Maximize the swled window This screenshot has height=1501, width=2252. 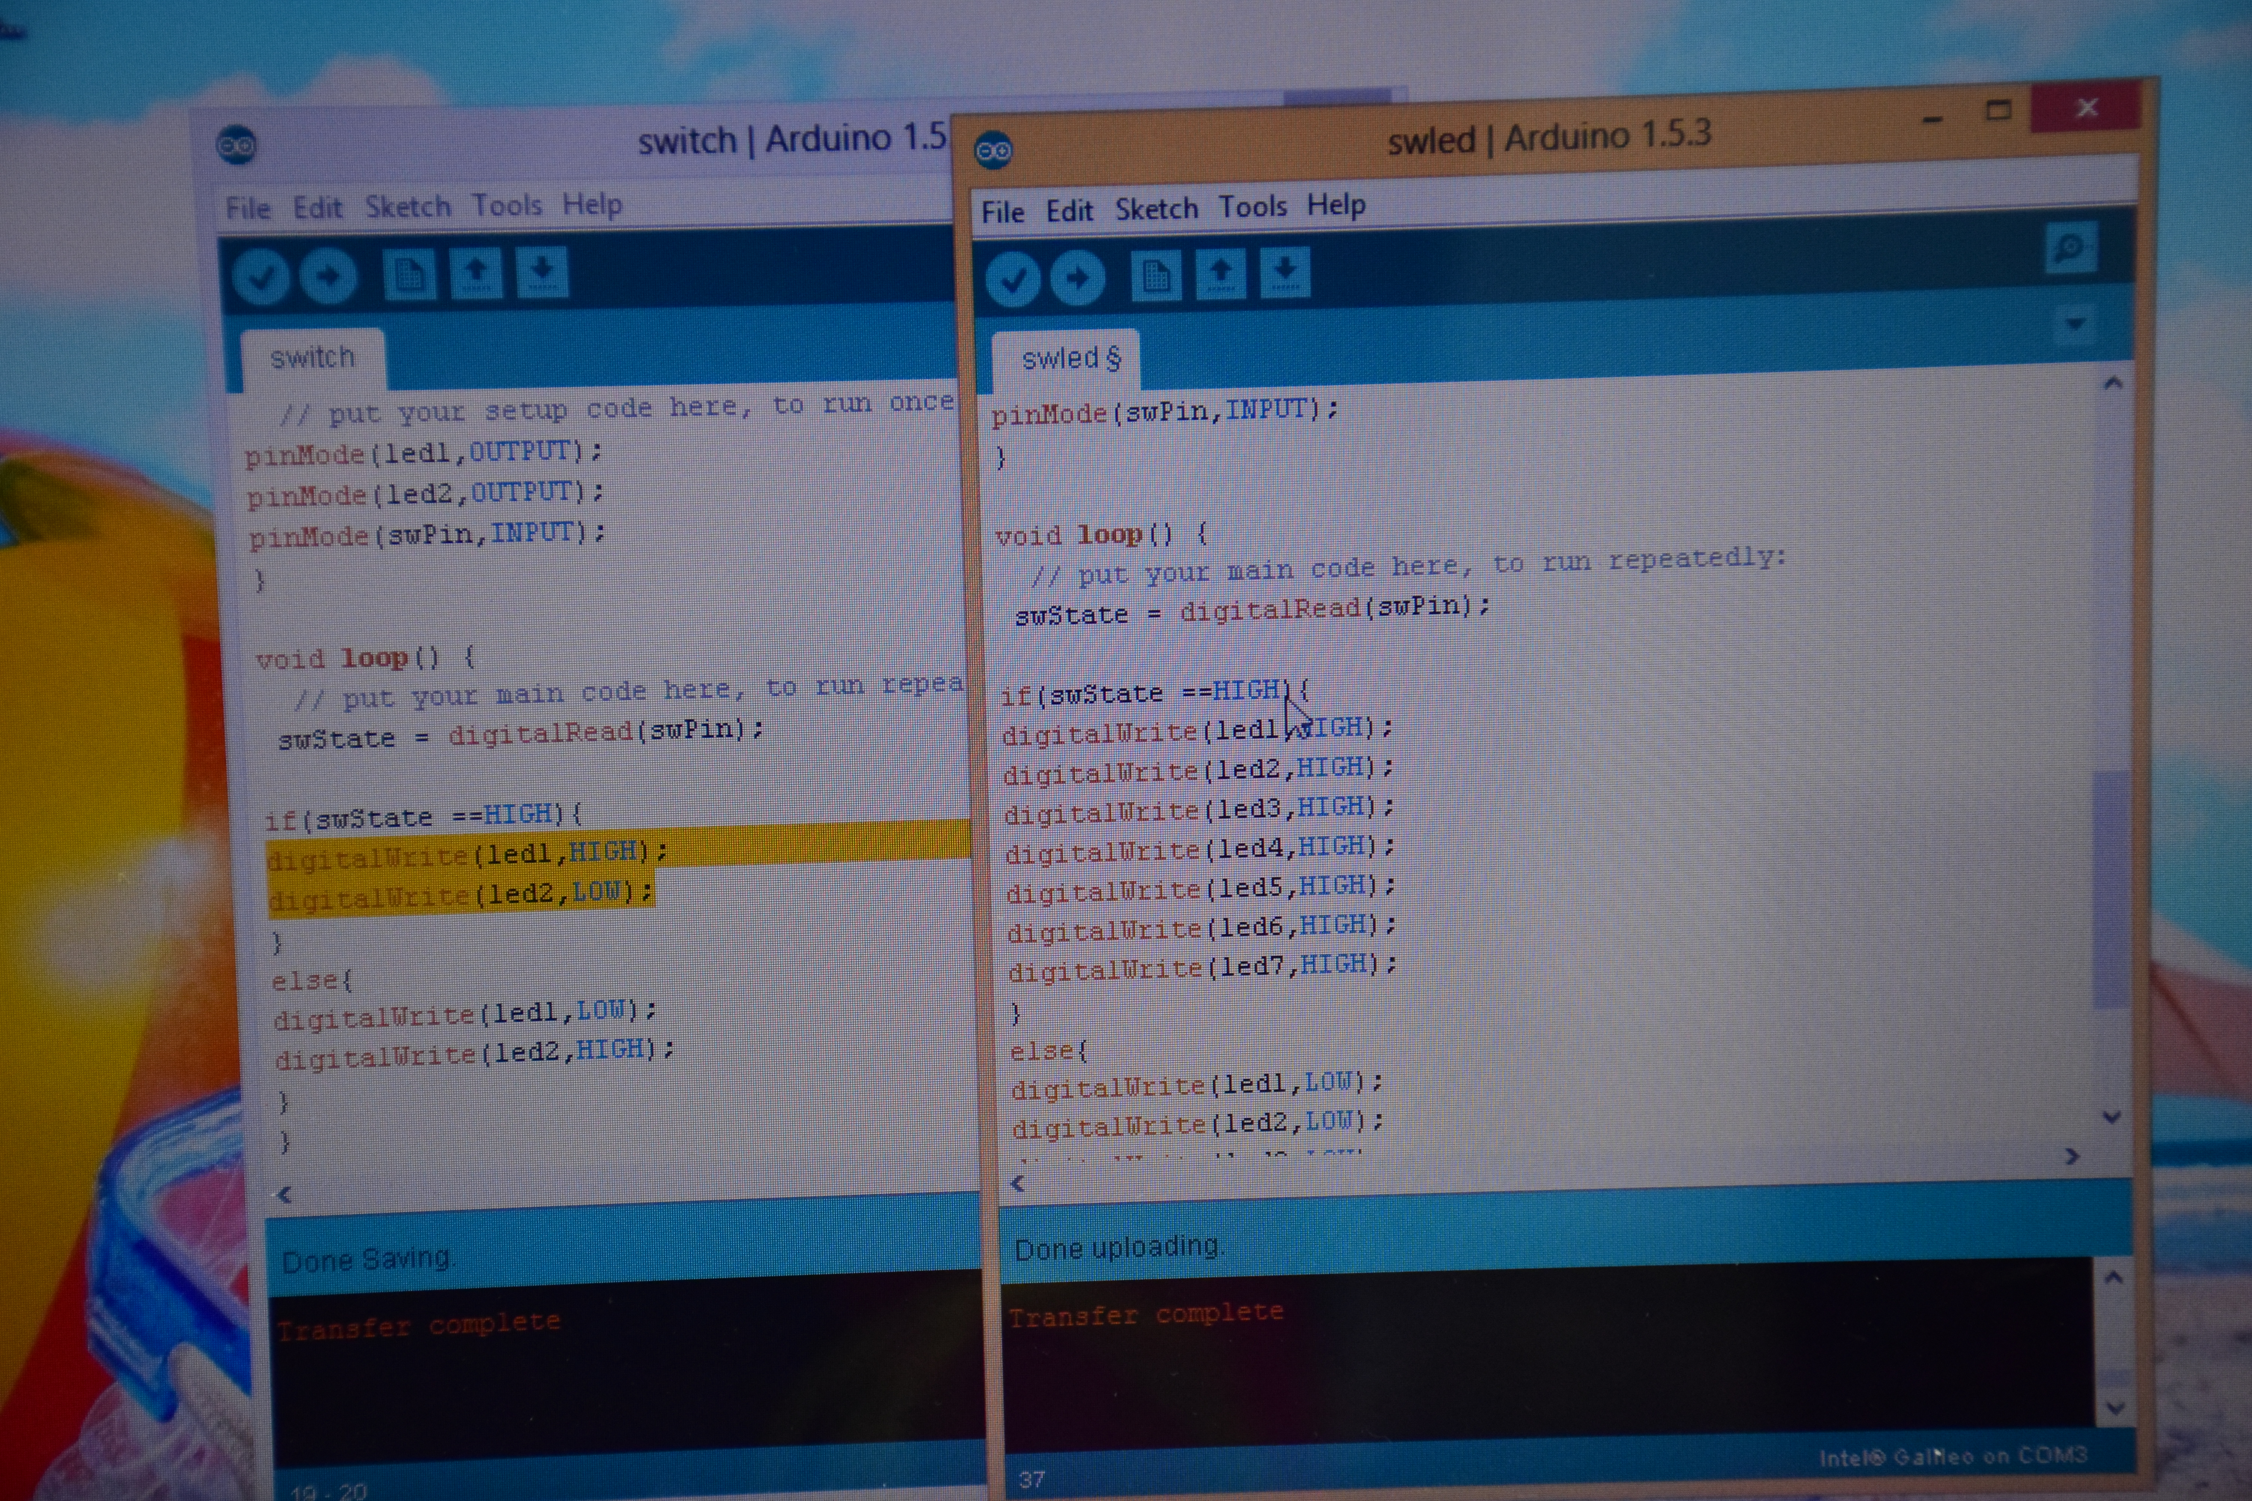[1998, 110]
